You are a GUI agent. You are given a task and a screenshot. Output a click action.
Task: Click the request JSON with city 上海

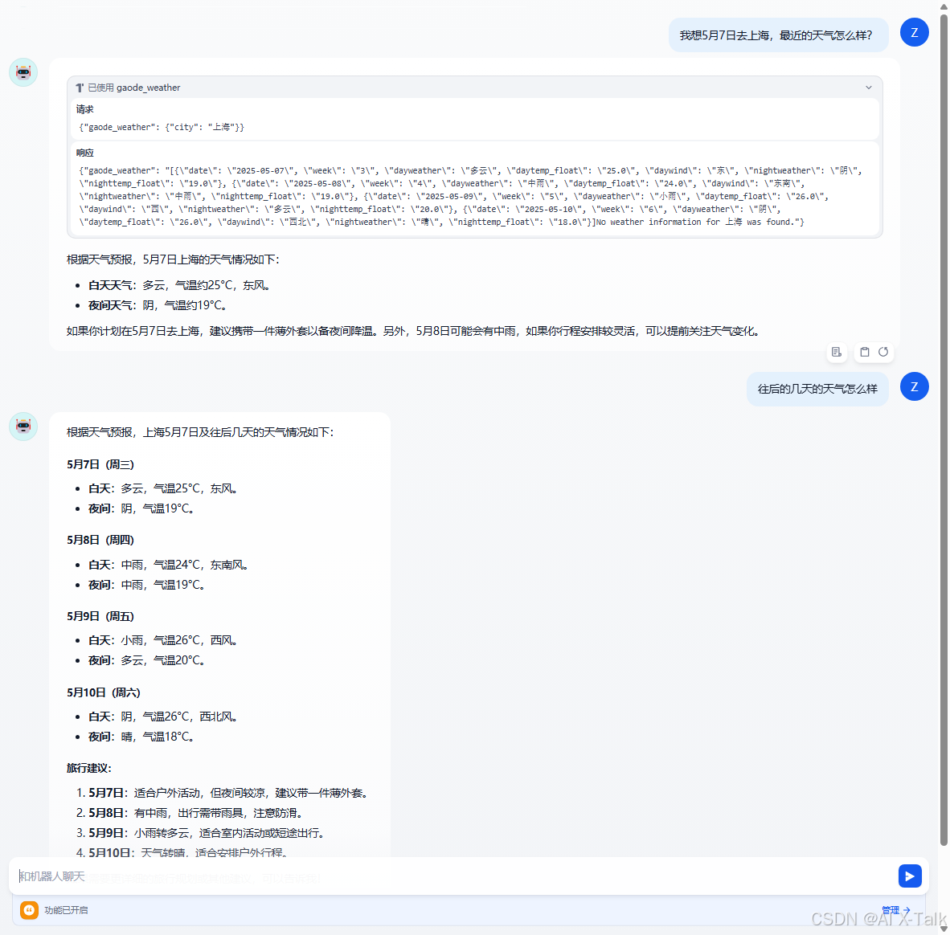162,127
